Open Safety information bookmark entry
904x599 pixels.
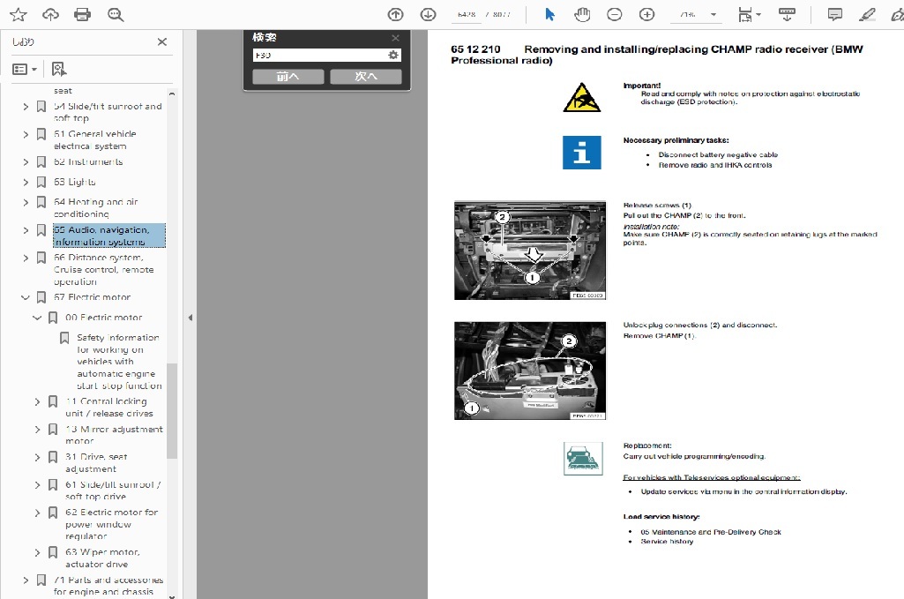(119, 362)
